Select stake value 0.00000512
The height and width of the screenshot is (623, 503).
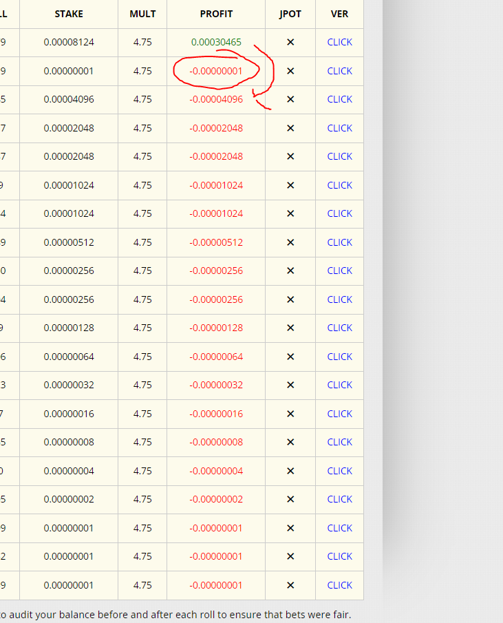point(69,242)
